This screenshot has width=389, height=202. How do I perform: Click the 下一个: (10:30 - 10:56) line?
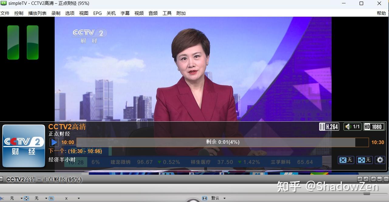click(x=75, y=151)
